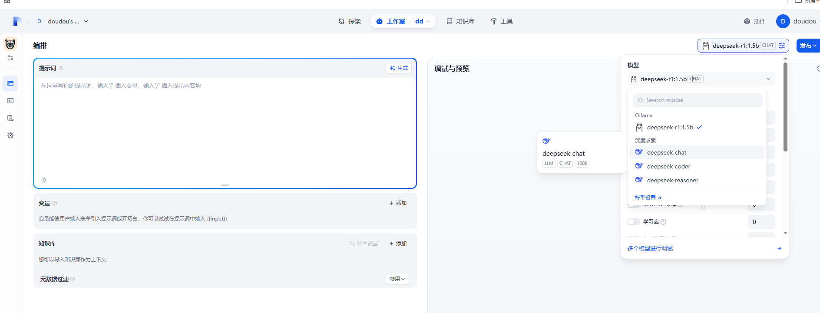Open the 禁用 metadata filter dropdown
The width and height of the screenshot is (820, 313).
coord(397,279)
